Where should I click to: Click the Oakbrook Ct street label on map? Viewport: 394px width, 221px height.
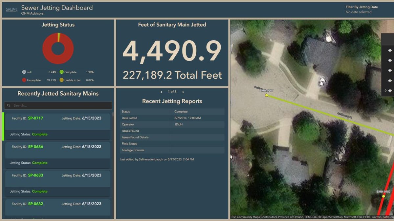pyautogui.click(x=344, y=116)
